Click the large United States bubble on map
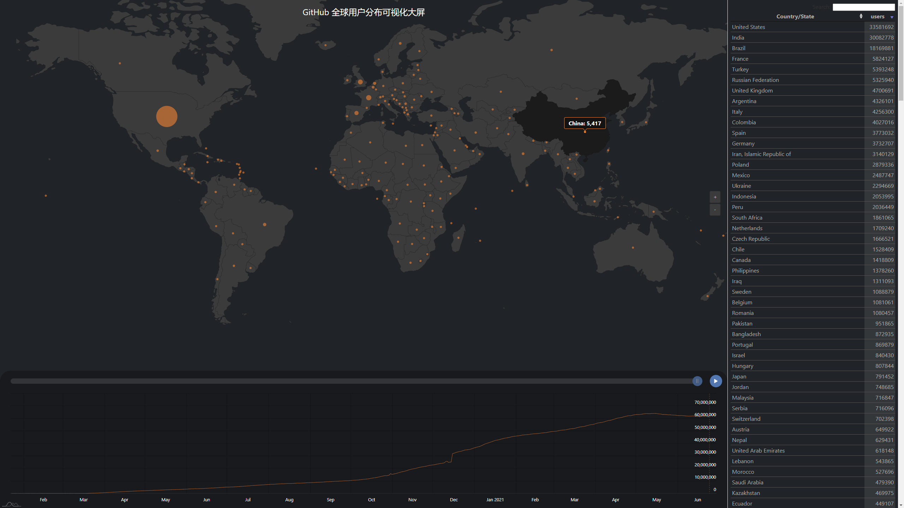This screenshot has height=508, width=904. tap(167, 116)
